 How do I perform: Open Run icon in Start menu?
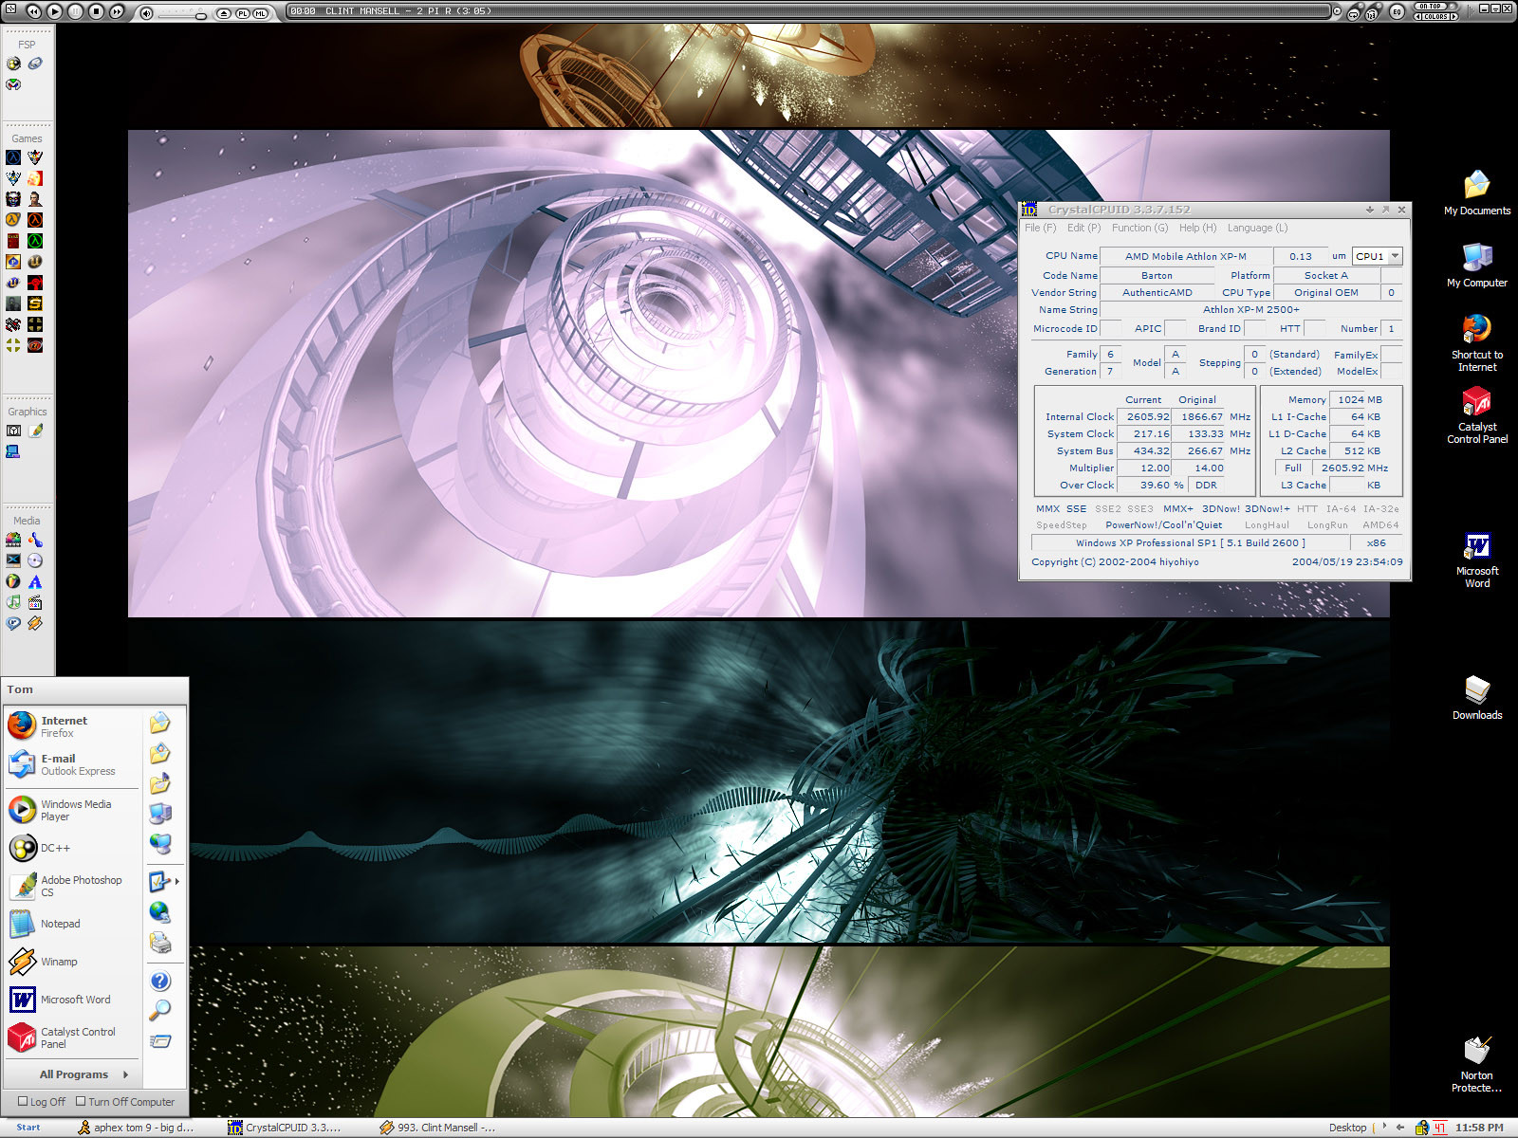pyautogui.click(x=159, y=1041)
